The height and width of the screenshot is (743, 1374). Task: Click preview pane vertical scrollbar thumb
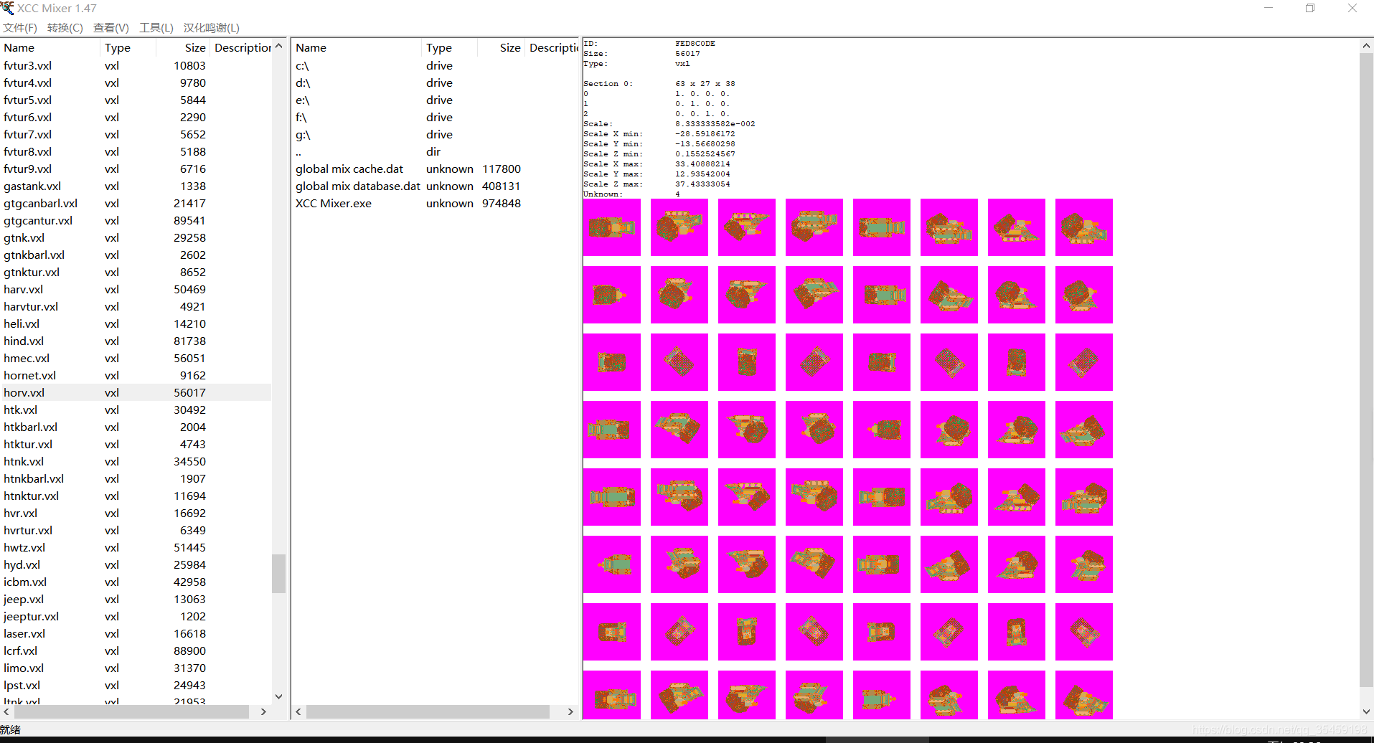pyautogui.click(x=1366, y=369)
